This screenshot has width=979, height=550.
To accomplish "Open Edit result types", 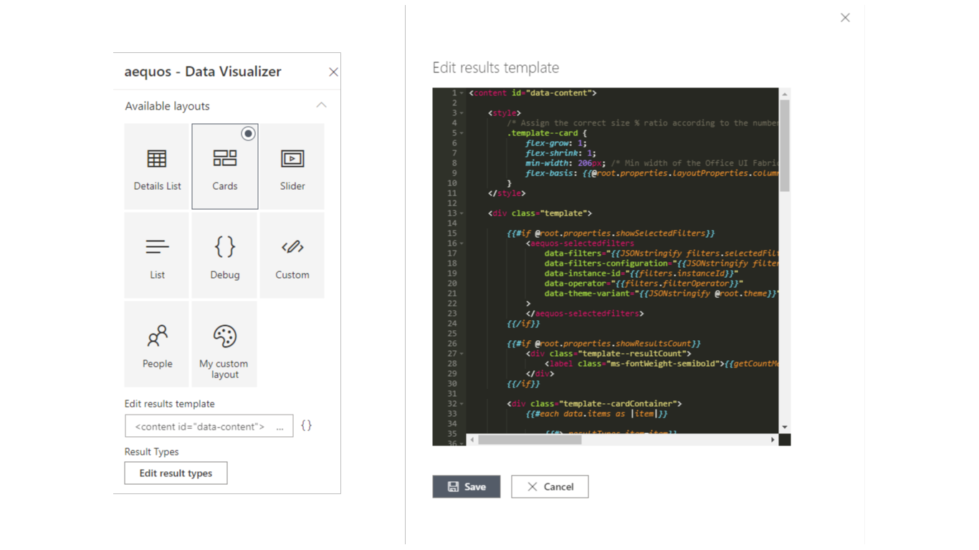I will pyautogui.click(x=176, y=473).
